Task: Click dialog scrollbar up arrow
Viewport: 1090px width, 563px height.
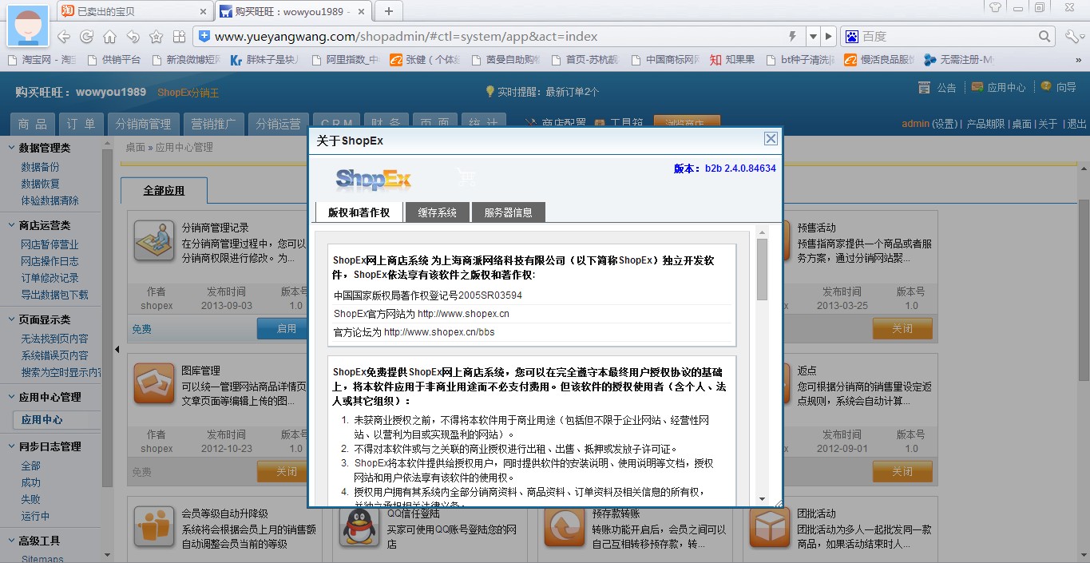Action: [x=762, y=233]
